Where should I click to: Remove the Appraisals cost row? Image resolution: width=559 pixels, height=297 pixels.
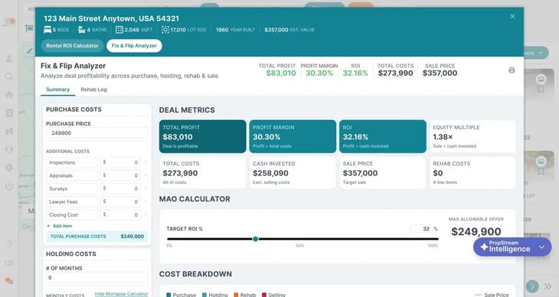click(145, 176)
